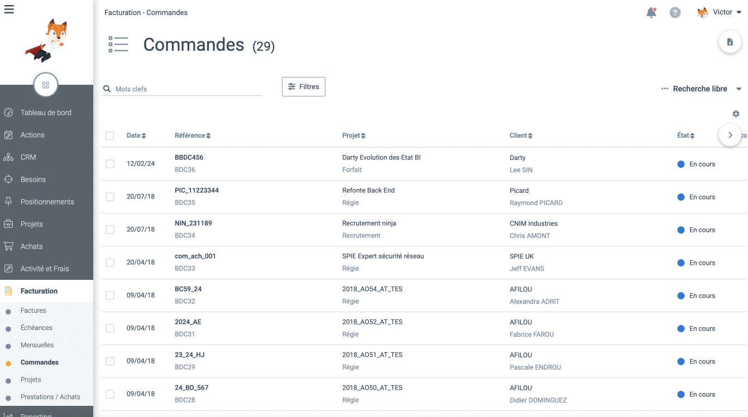Screen dimensions: 748x417
Task: Click the Achats cart icon
Action: (8, 246)
